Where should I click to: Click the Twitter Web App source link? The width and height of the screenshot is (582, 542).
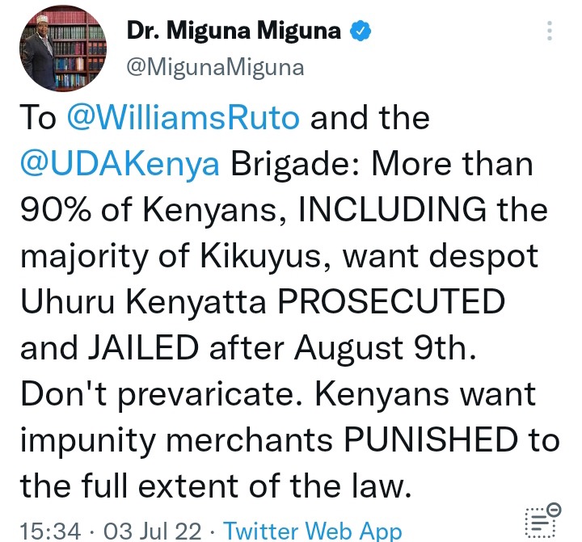(x=313, y=531)
